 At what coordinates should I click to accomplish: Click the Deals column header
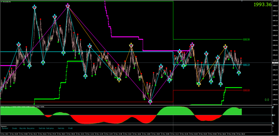pos(15,128)
